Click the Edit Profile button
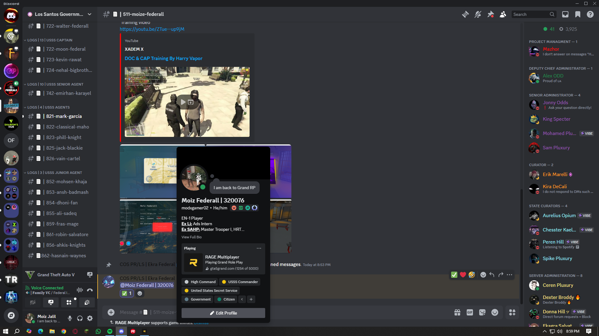This screenshot has width=599, height=336. (223, 313)
